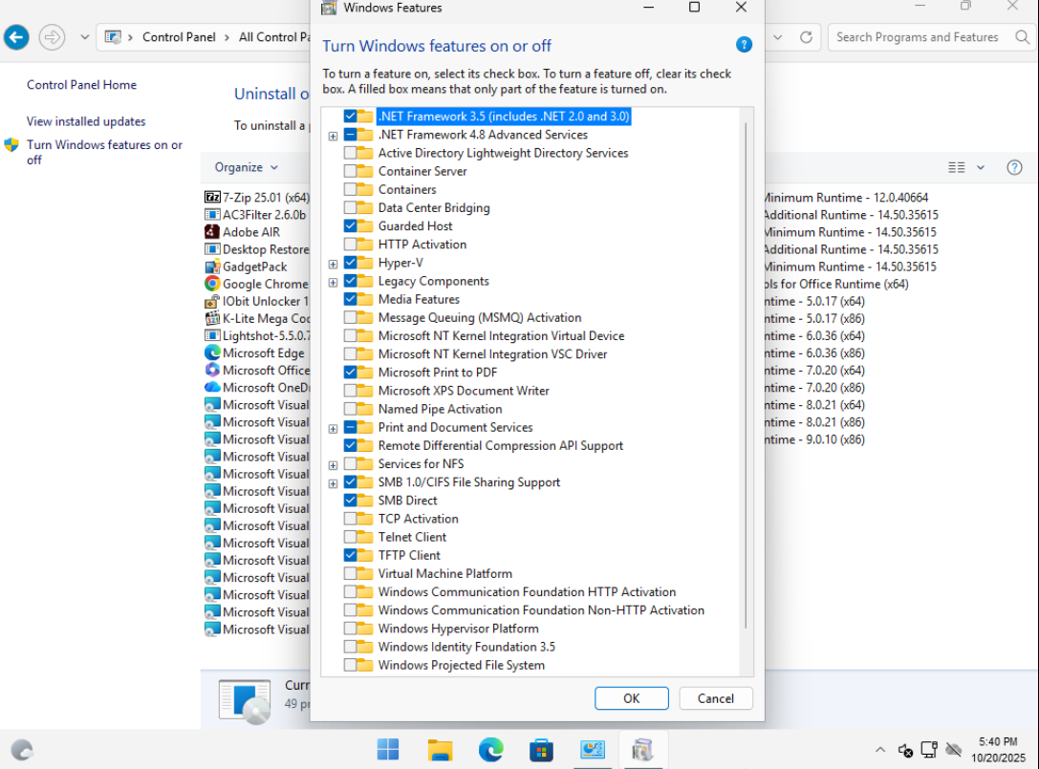Switch to Control Panel taskbar icon
Viewport: 1039px width, 769px height.
593,750
